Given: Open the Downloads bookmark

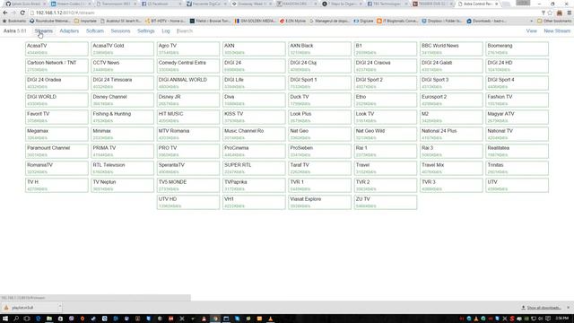Looking at the screenshot, I should (486, 22).
